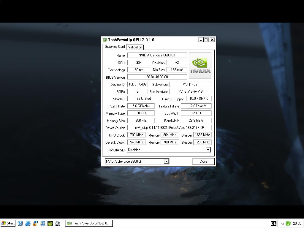This screenshot has height=228, width=304.
Task: Open the GeForce 8600 GT card selector
Action: pos(166,161)
